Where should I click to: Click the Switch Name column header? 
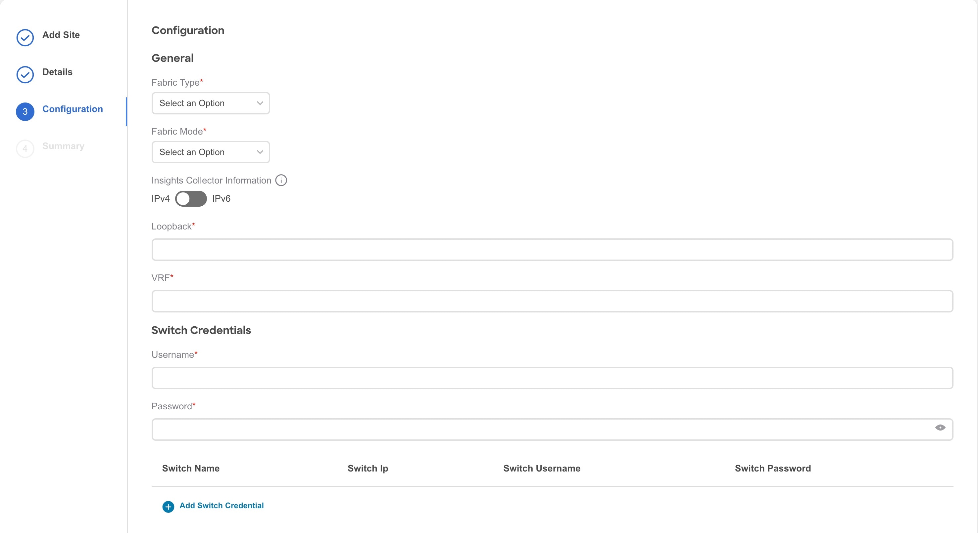pyautogui.click(x=191, y=468)
